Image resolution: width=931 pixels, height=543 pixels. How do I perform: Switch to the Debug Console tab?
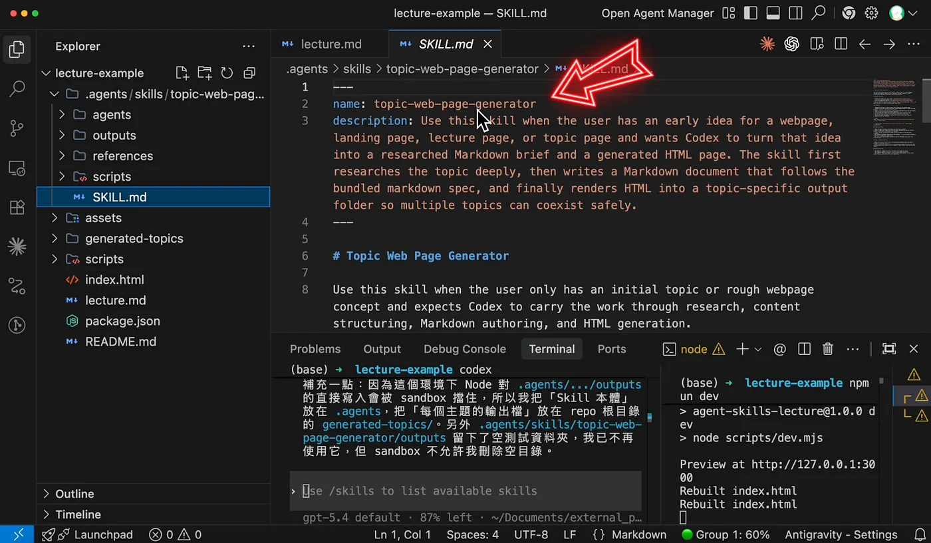click(465, 349)
